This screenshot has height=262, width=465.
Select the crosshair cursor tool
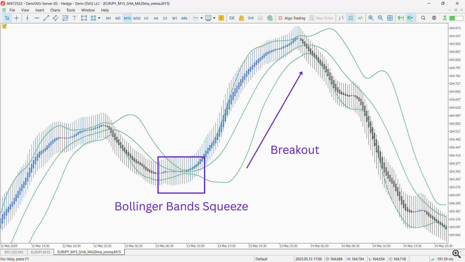(x=17, y=18)
